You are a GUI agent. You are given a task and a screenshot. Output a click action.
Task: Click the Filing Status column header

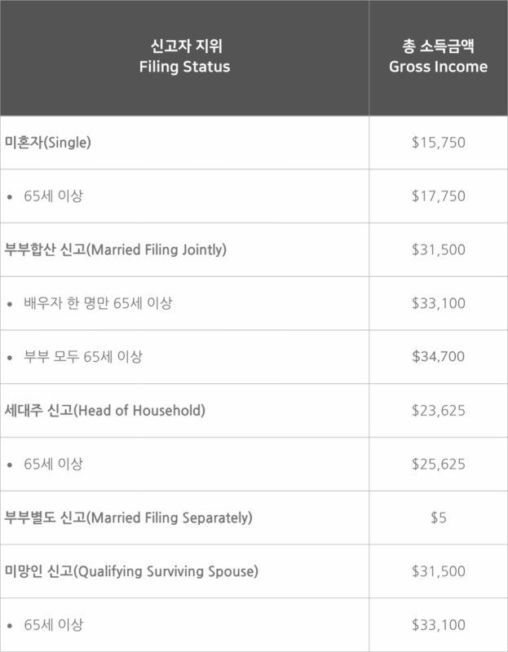click(x=184, y=57)
